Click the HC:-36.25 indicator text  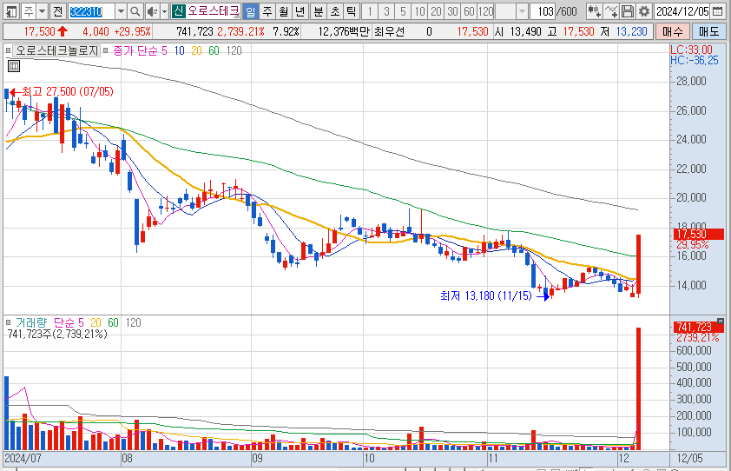pyautogui.click(x=695, y=60)
